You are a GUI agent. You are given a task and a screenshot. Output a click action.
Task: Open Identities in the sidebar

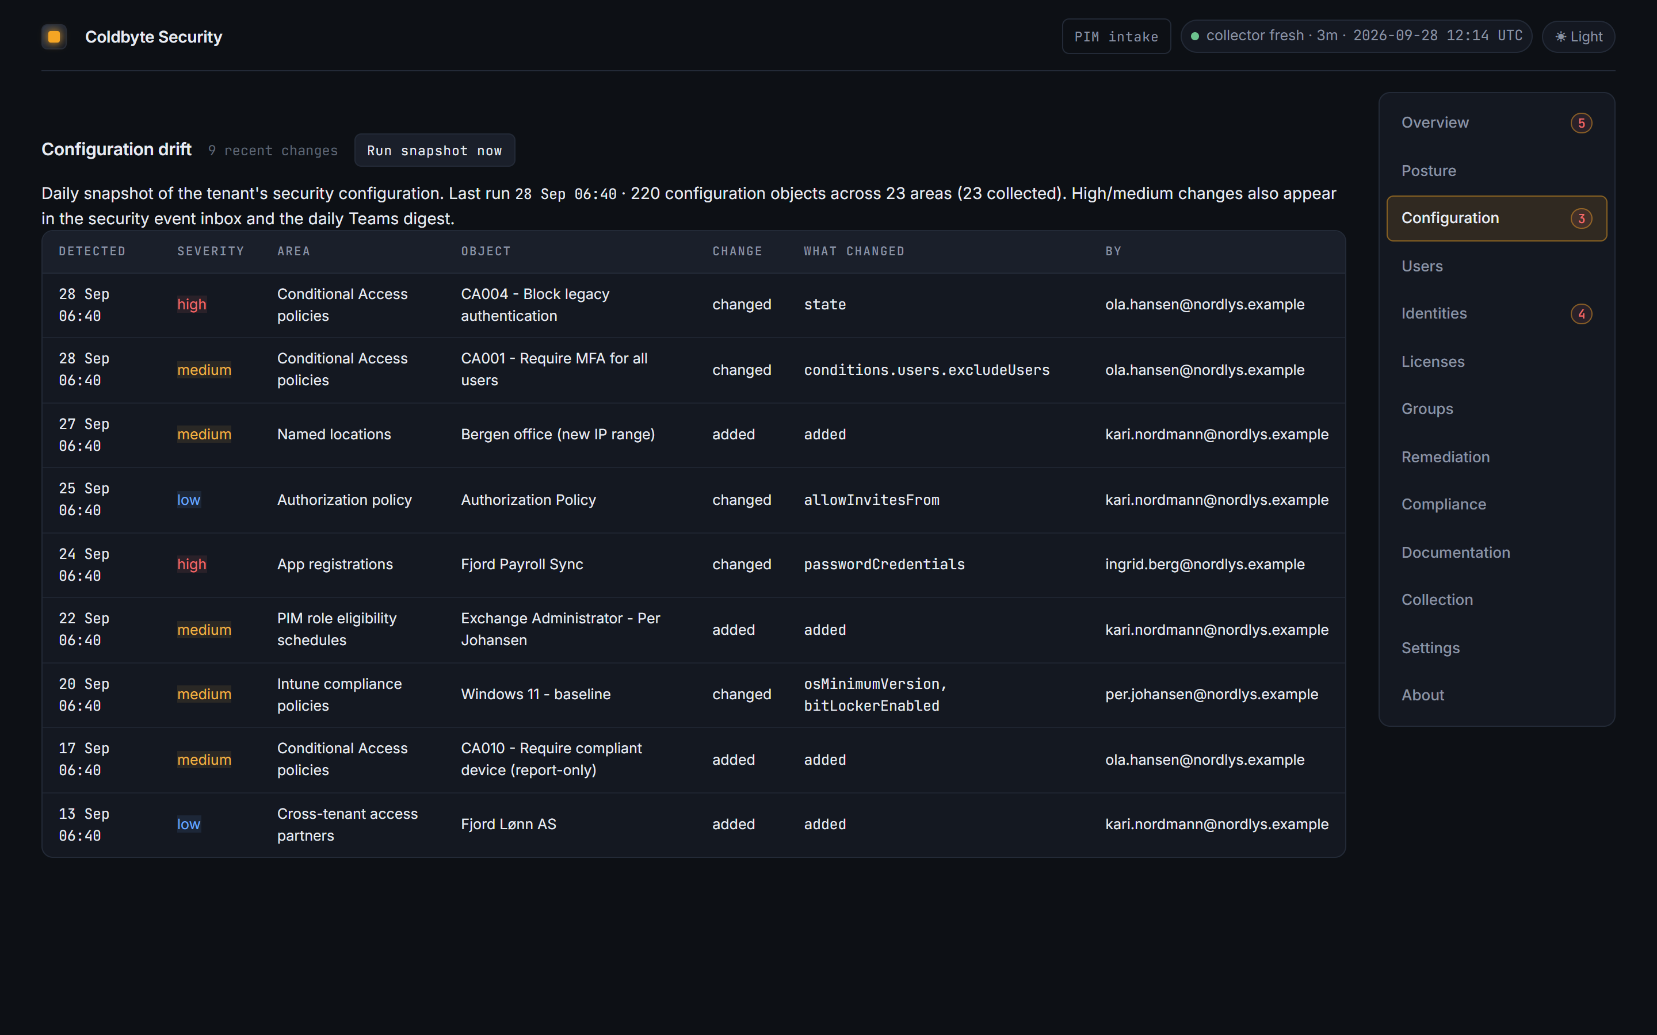coord(1497,313)
